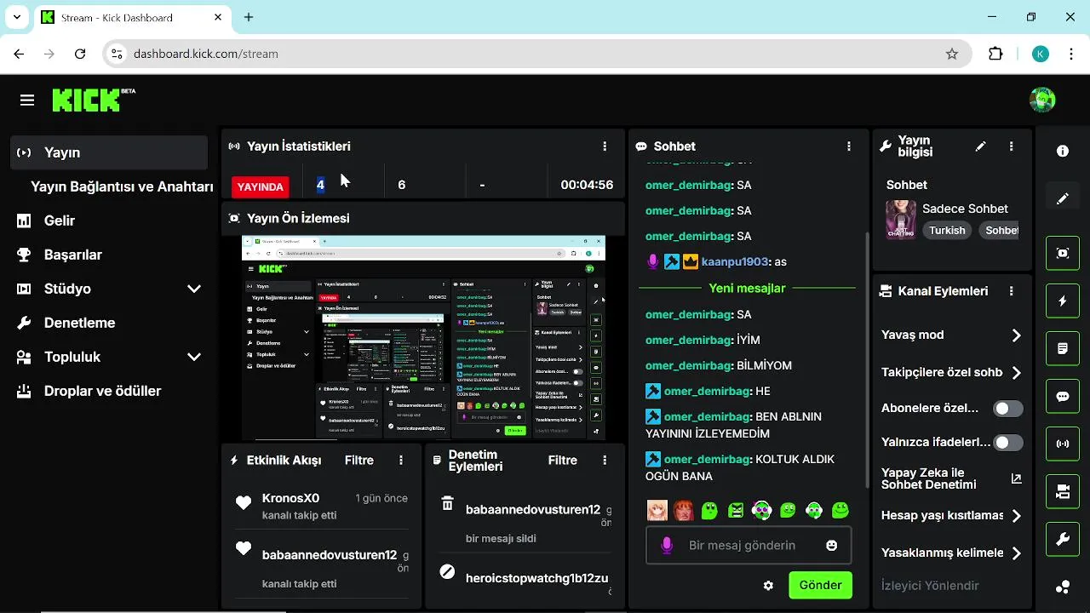This screenshot has width=1090, height=613.
Task: Insert the angry green block emote
Action: (736, 510)
